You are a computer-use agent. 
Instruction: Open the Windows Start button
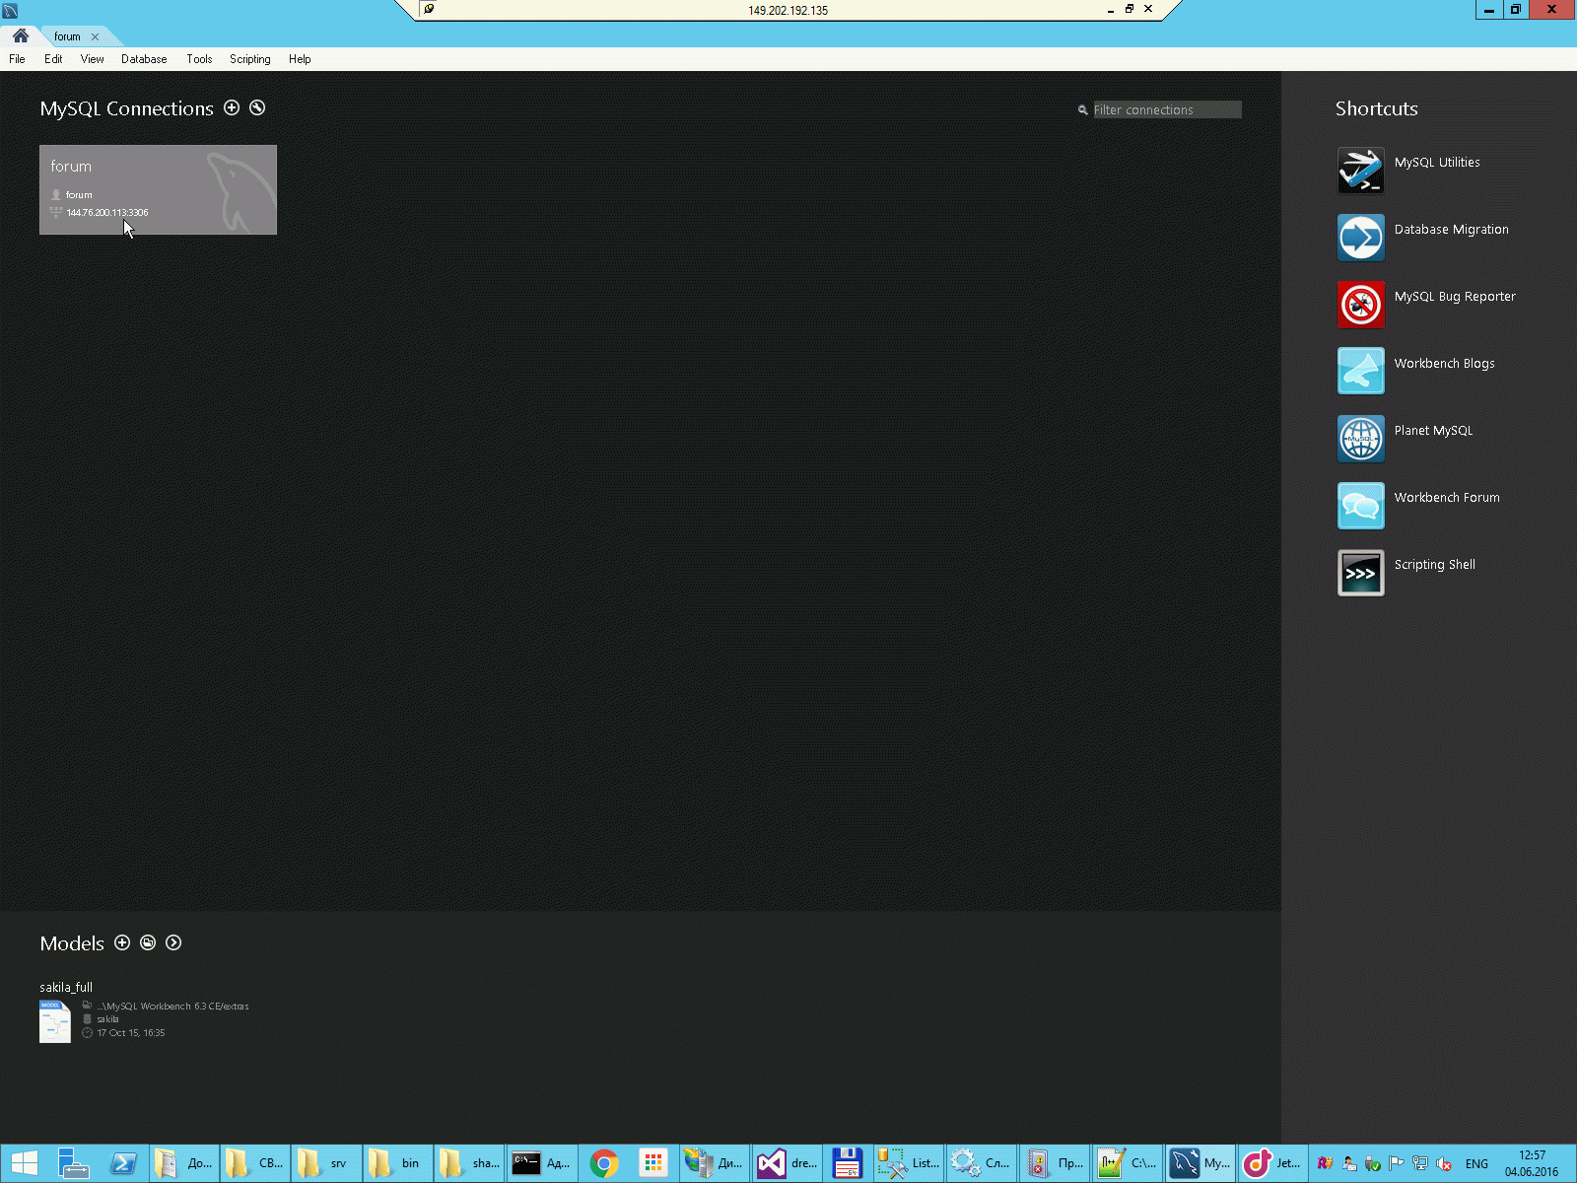[24, 1164]
